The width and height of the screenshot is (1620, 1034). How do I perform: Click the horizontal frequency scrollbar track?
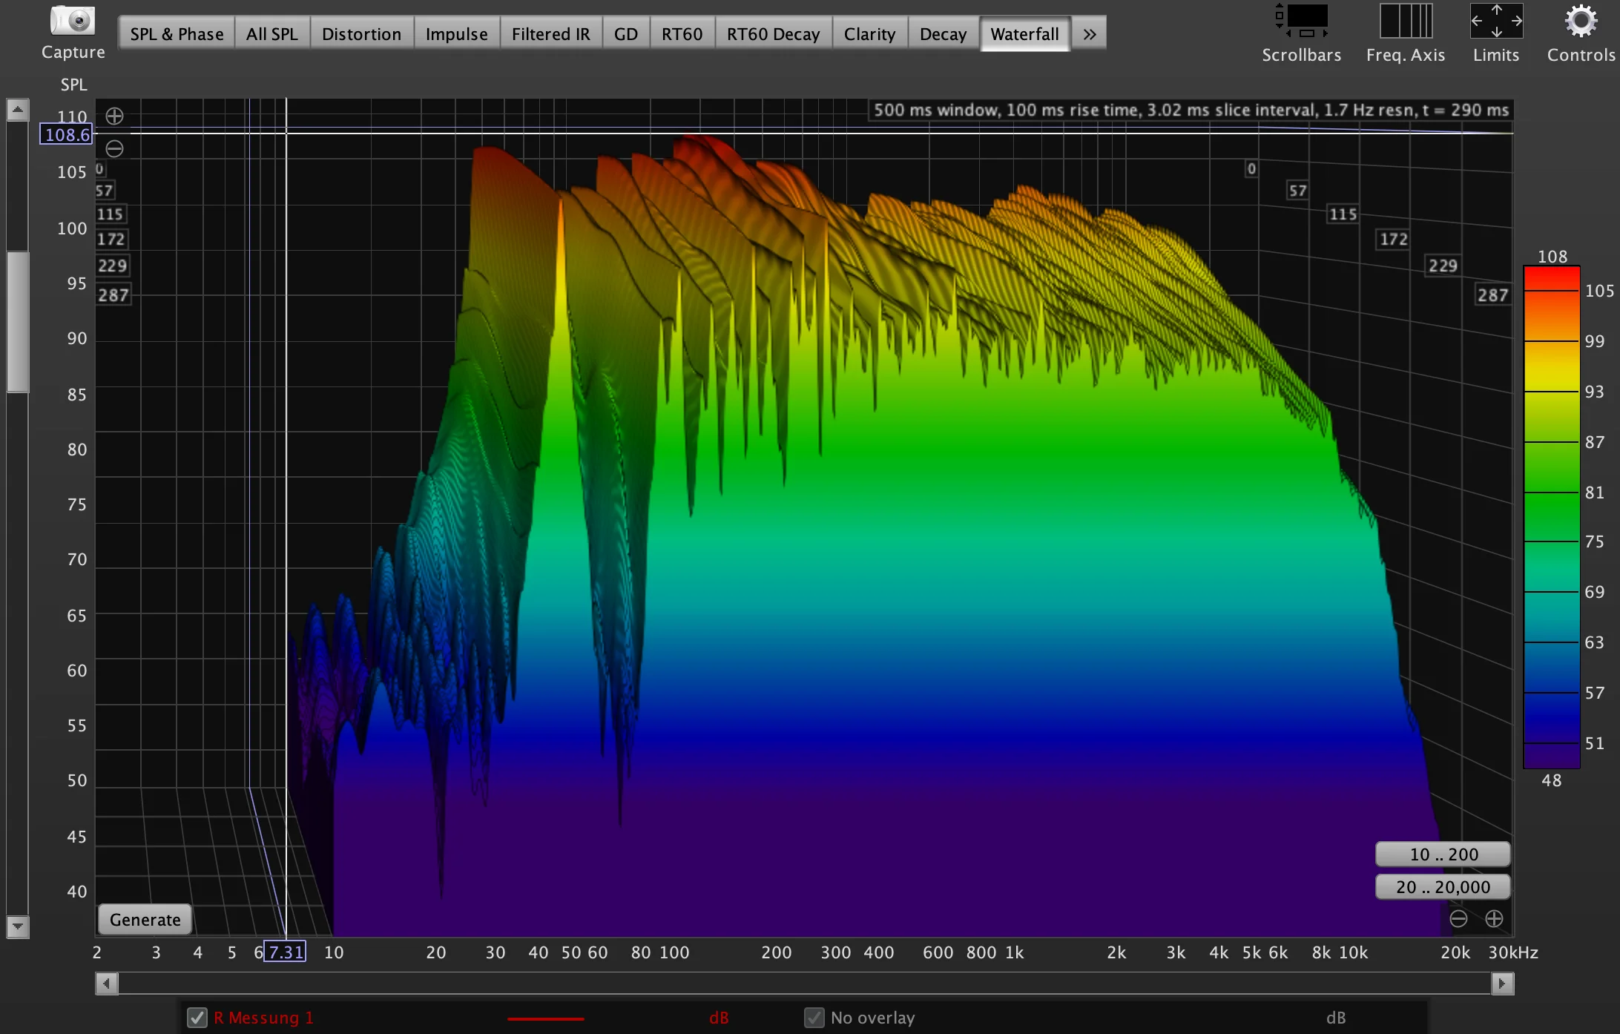[805, 984]
